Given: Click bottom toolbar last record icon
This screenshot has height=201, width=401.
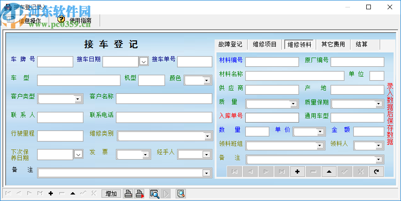Looking at the screenshot, I should click(x=40, y=194).
